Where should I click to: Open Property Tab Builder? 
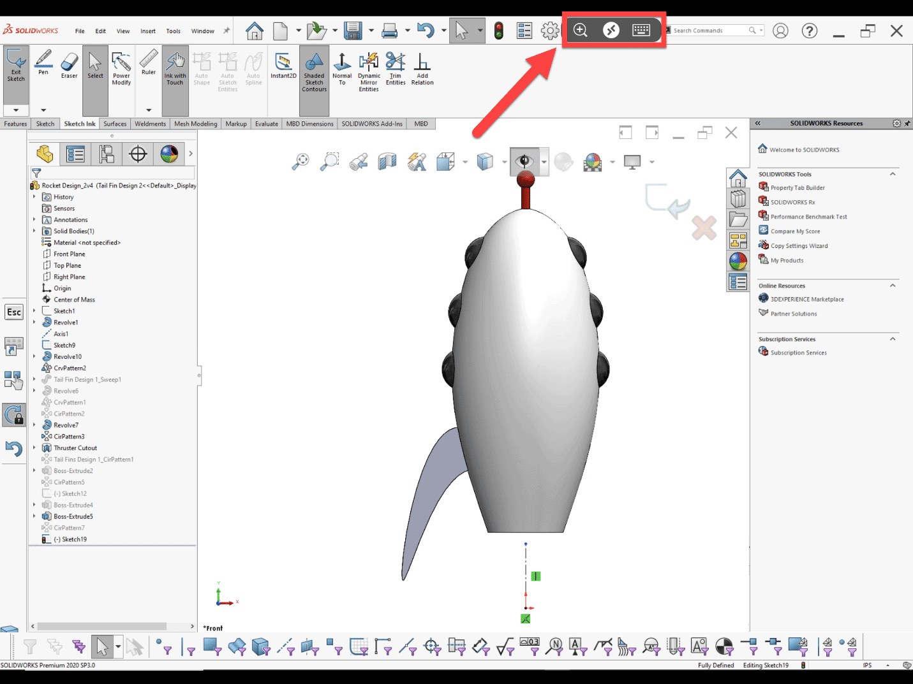click(798, 187)
